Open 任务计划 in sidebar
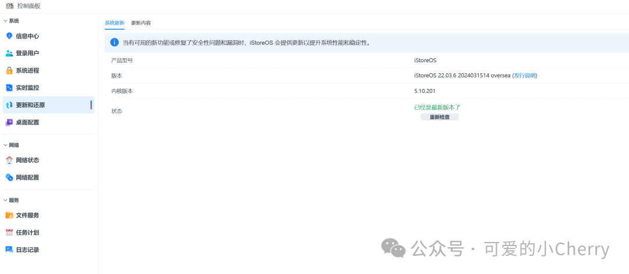This screenshot has width=629, height=274. pyautogui.click(x=48, y=232)
